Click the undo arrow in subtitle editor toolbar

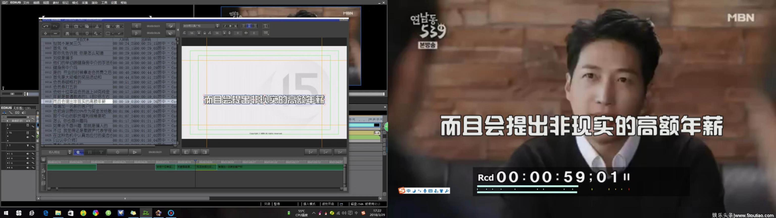coord(46,26)
